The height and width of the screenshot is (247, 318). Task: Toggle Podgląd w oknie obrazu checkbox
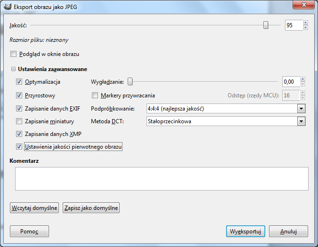click(x=13, y=54)
